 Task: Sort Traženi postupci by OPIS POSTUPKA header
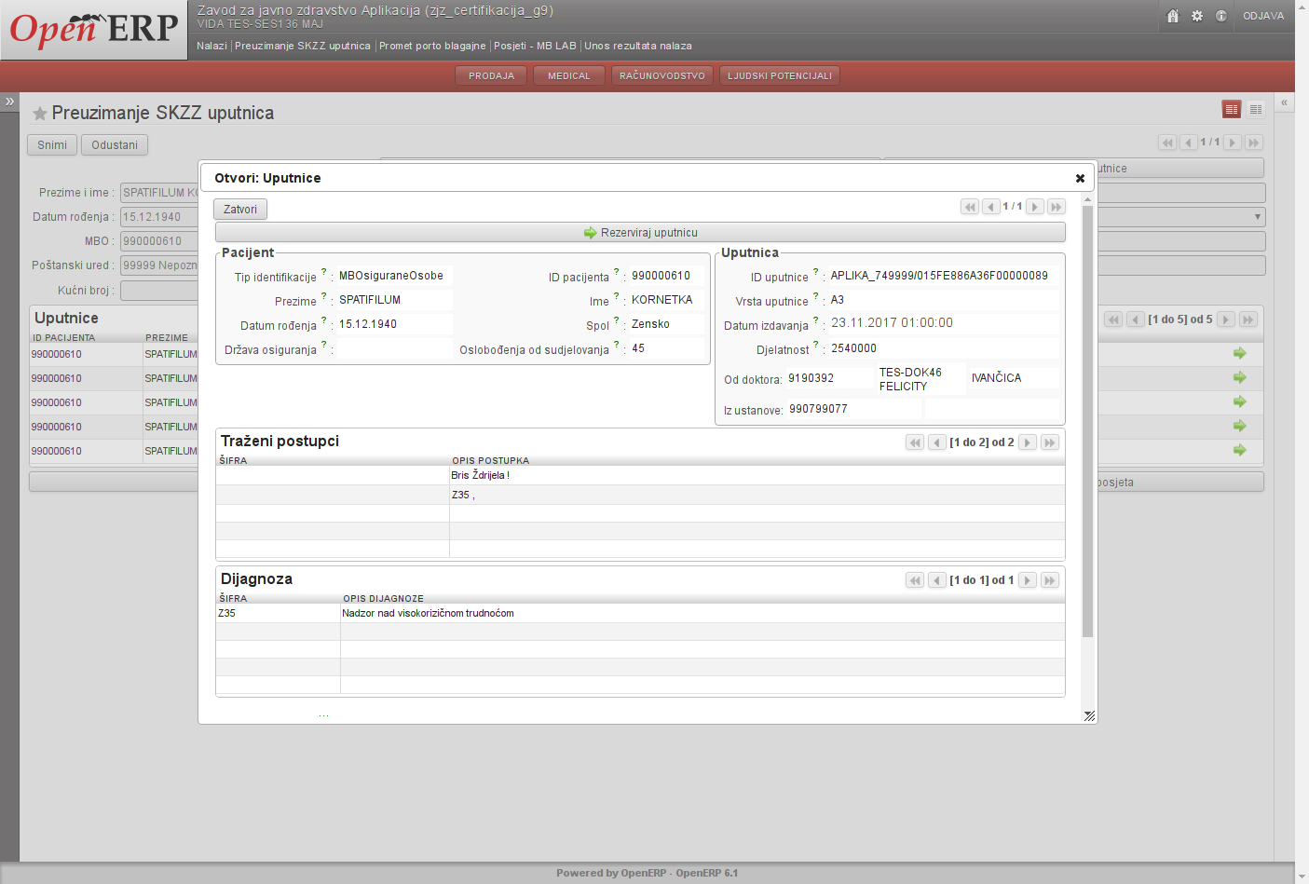491,461
